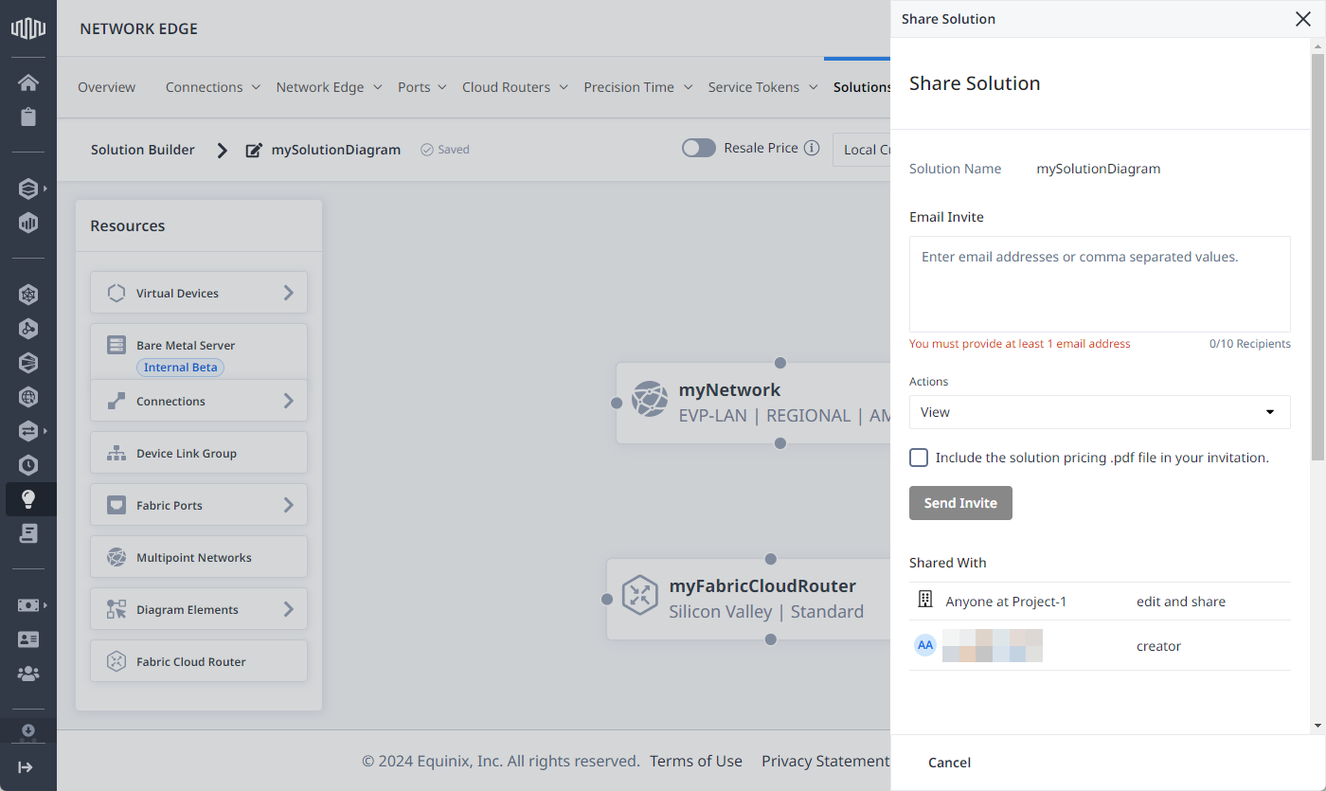Click the '0/10 Recipients' counter

[x=1249, y=344]
